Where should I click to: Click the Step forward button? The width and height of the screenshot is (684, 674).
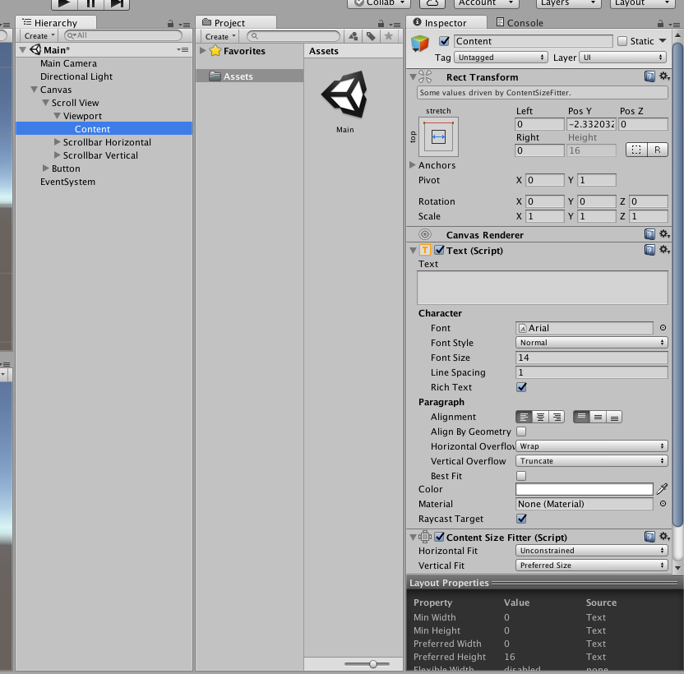[x=117, y=3]
